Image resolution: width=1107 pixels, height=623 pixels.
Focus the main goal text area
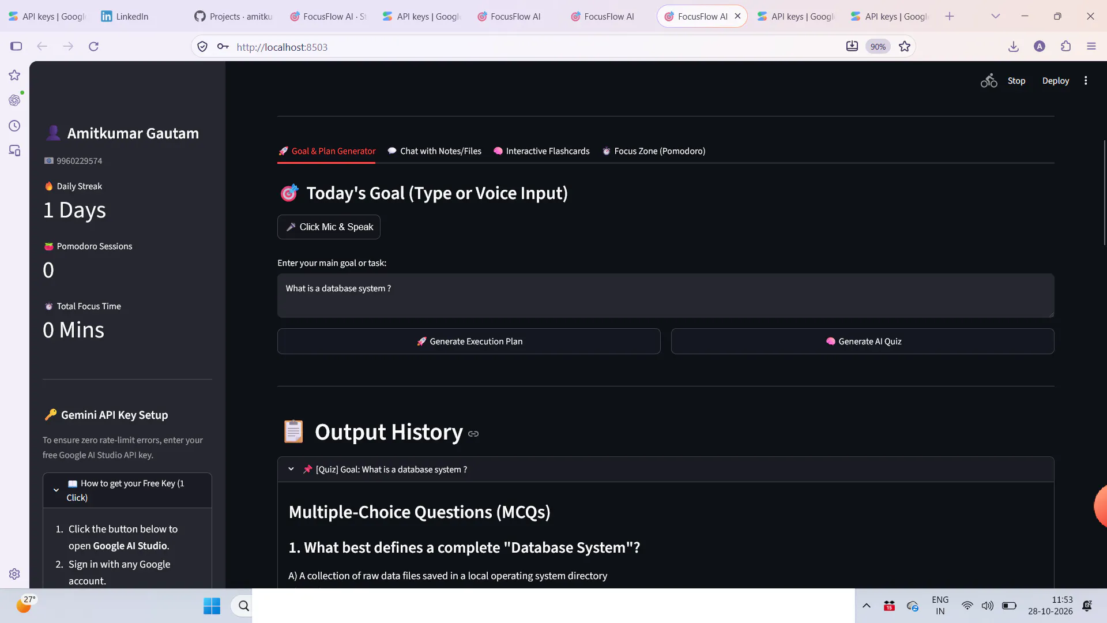[666, 295]
